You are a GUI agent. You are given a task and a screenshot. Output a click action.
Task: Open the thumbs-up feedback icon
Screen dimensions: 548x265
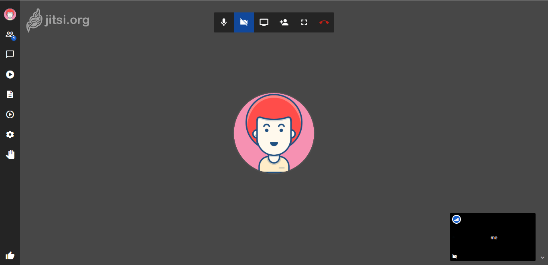[x=10, y=255]
